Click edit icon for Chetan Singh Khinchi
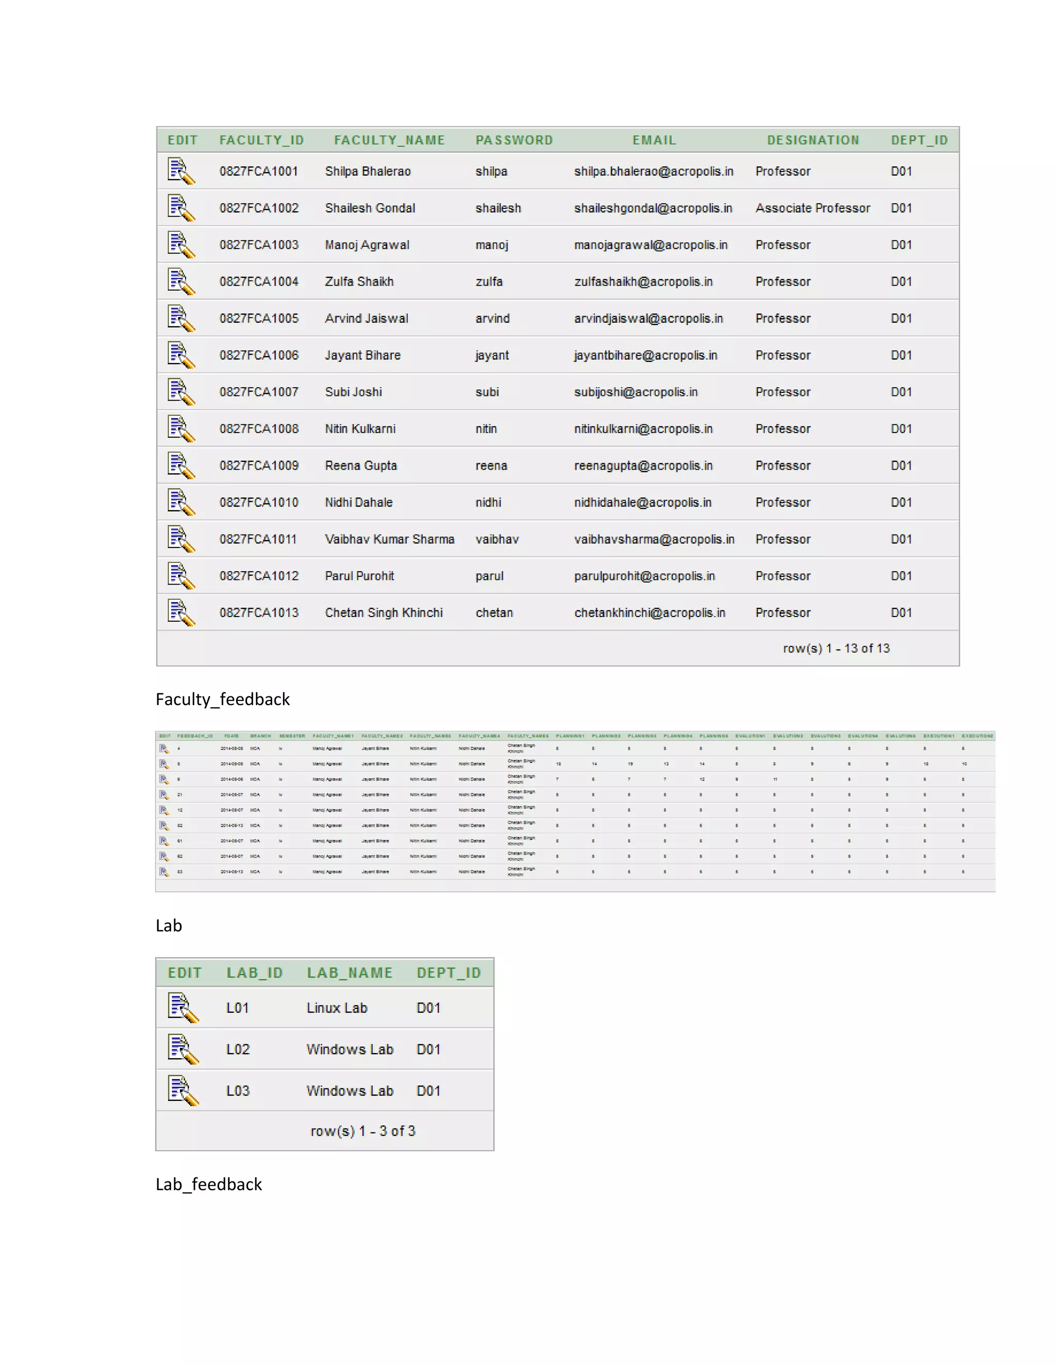The width and height of the screenshot is (1056, 1366). click(181, 612)
